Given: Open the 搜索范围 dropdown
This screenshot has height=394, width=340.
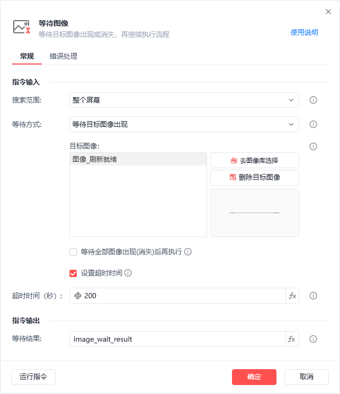Looking at the screenshot, I should coord(184,100).
